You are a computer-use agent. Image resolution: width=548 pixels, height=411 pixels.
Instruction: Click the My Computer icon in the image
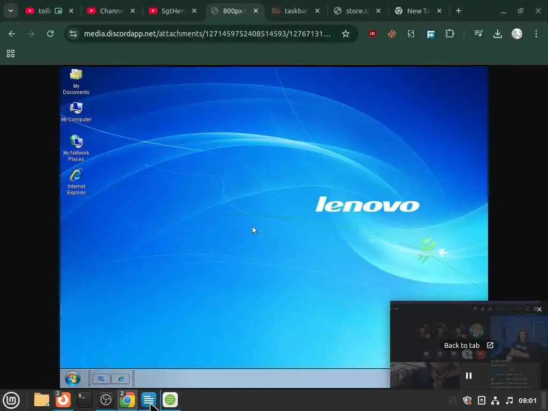(x=76, y=112)
